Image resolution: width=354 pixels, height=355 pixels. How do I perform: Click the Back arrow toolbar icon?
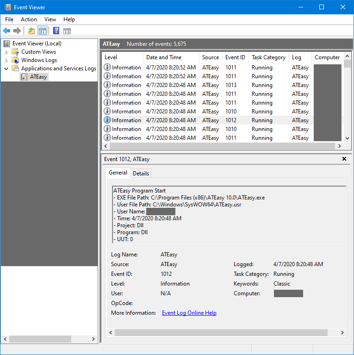coord(6,31)
